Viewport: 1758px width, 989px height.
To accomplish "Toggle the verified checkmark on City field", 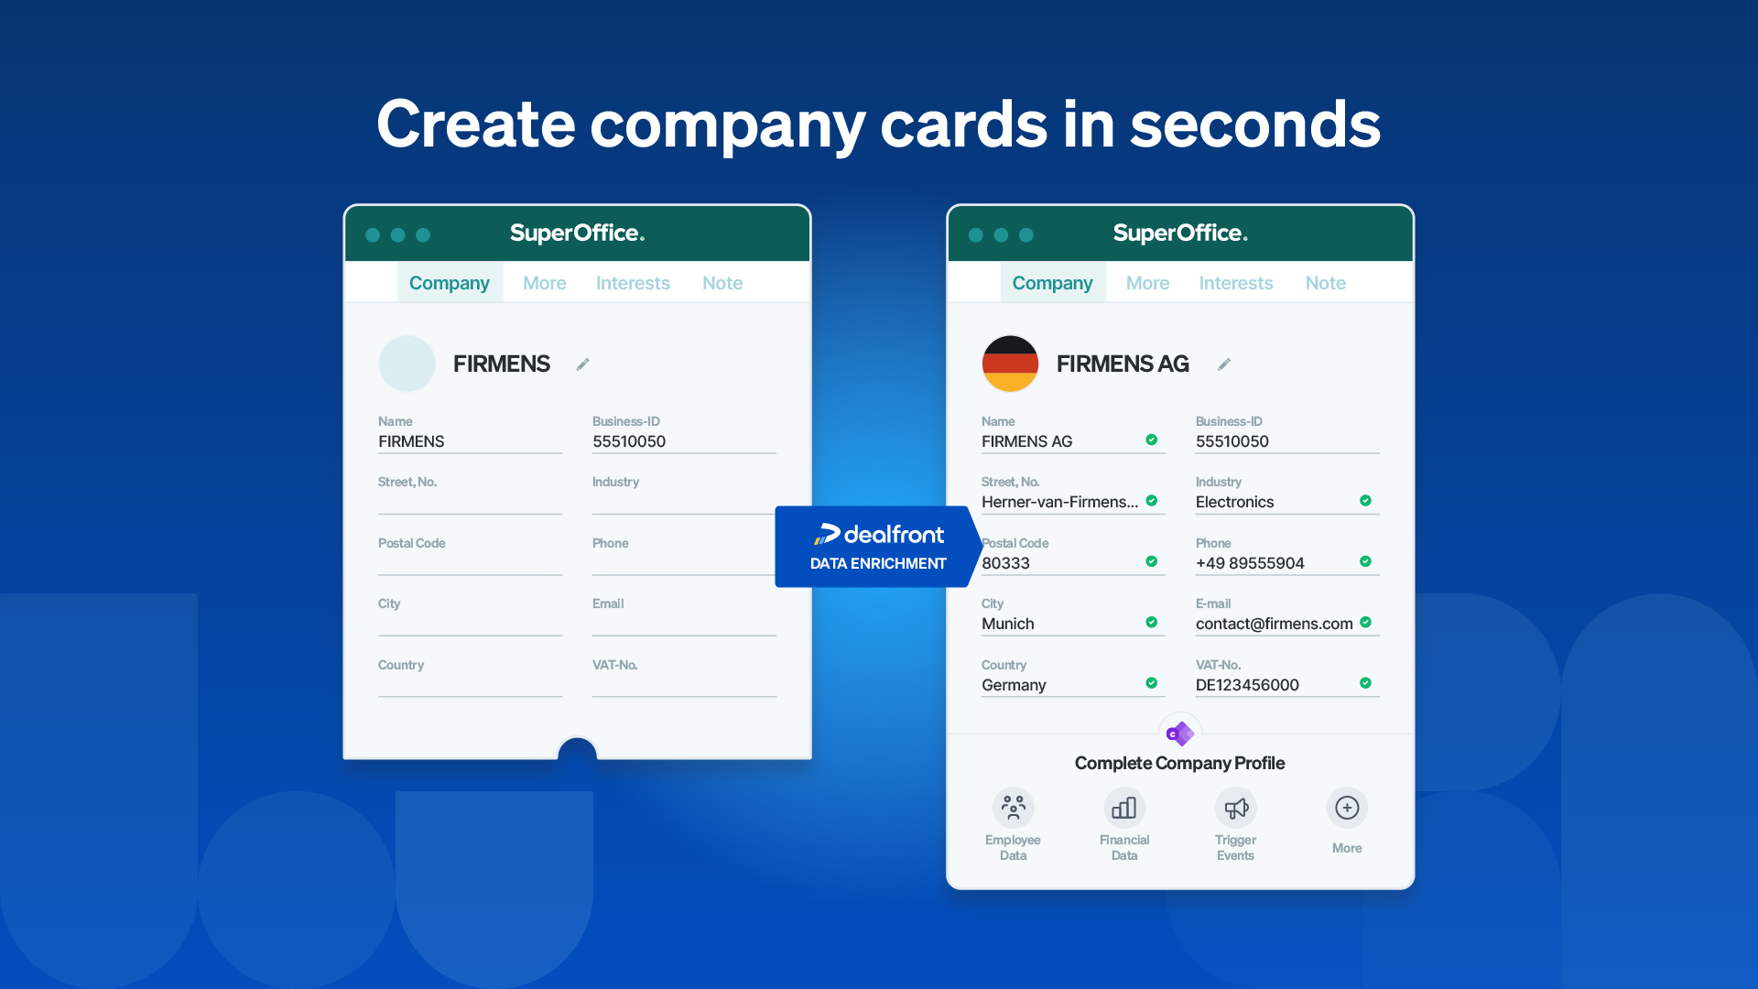I will [1151, 623].
